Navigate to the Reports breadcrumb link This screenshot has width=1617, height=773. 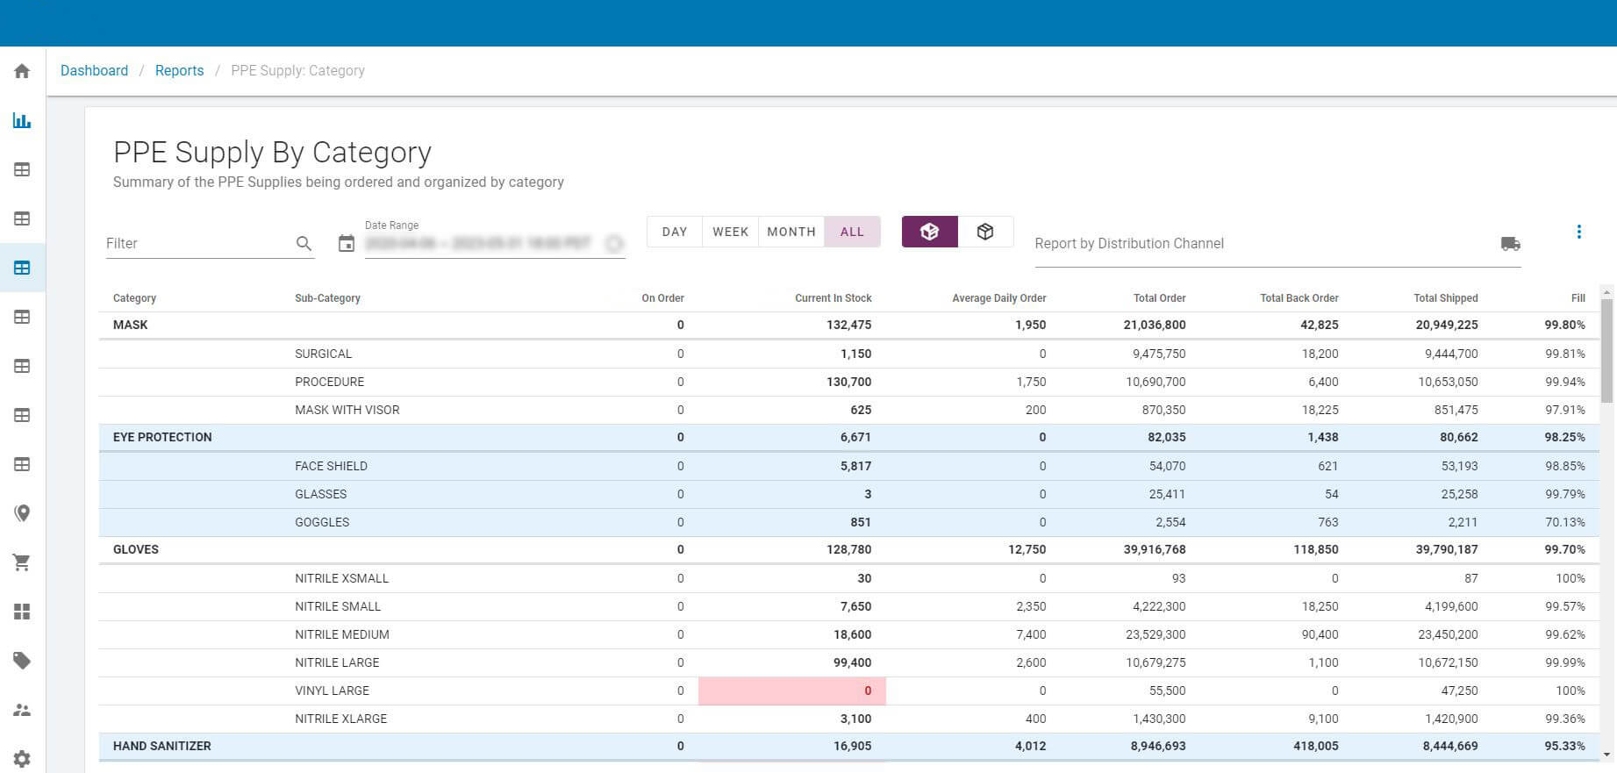(x=179, y=71)
